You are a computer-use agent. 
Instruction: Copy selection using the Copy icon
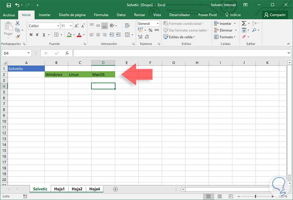pyautogui.click(x=17, y=30)
